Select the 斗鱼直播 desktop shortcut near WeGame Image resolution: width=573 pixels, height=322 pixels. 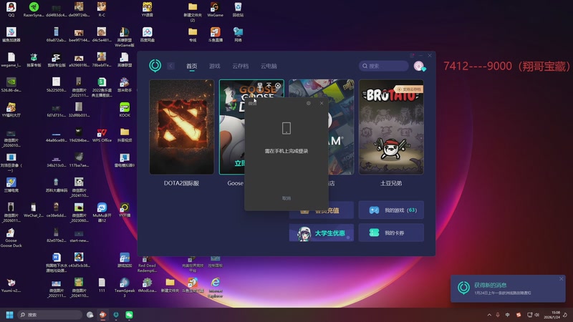click(216, 34)
